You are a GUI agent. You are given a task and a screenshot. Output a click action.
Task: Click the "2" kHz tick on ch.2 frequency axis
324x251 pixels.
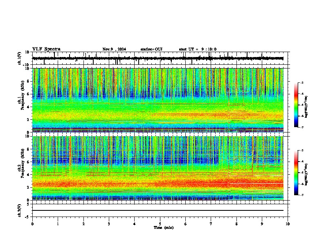click(x=28, y=187)
